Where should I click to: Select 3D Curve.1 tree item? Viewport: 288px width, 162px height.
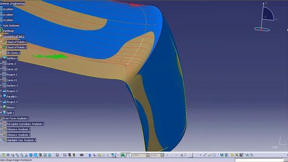(x=13, y=53)
